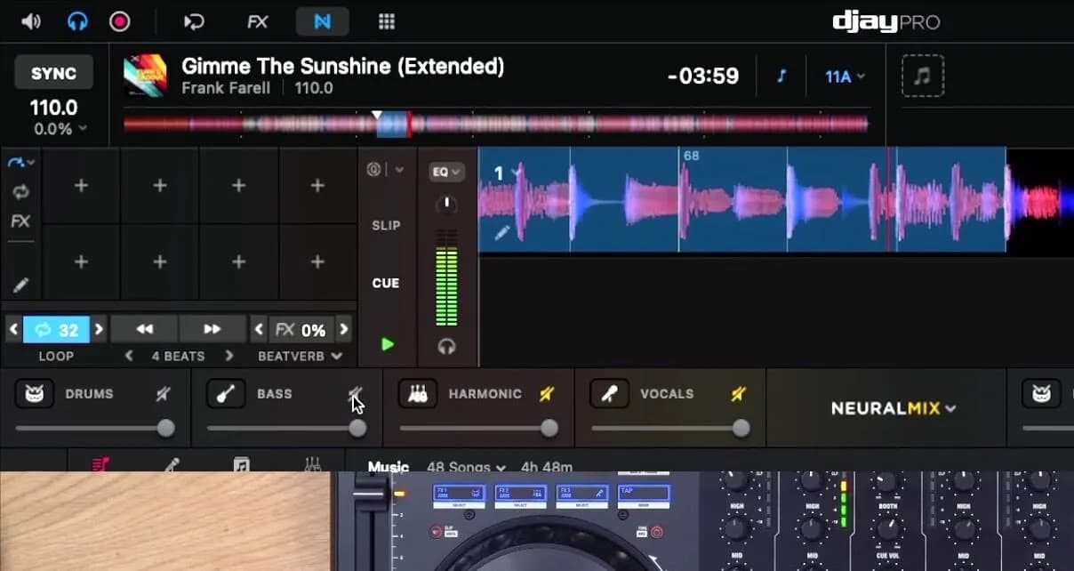The width and height of the screenshot is (1074, 571).
Task: Open the BEATVERB effect dropdown
Action: [x=300, y=356]
